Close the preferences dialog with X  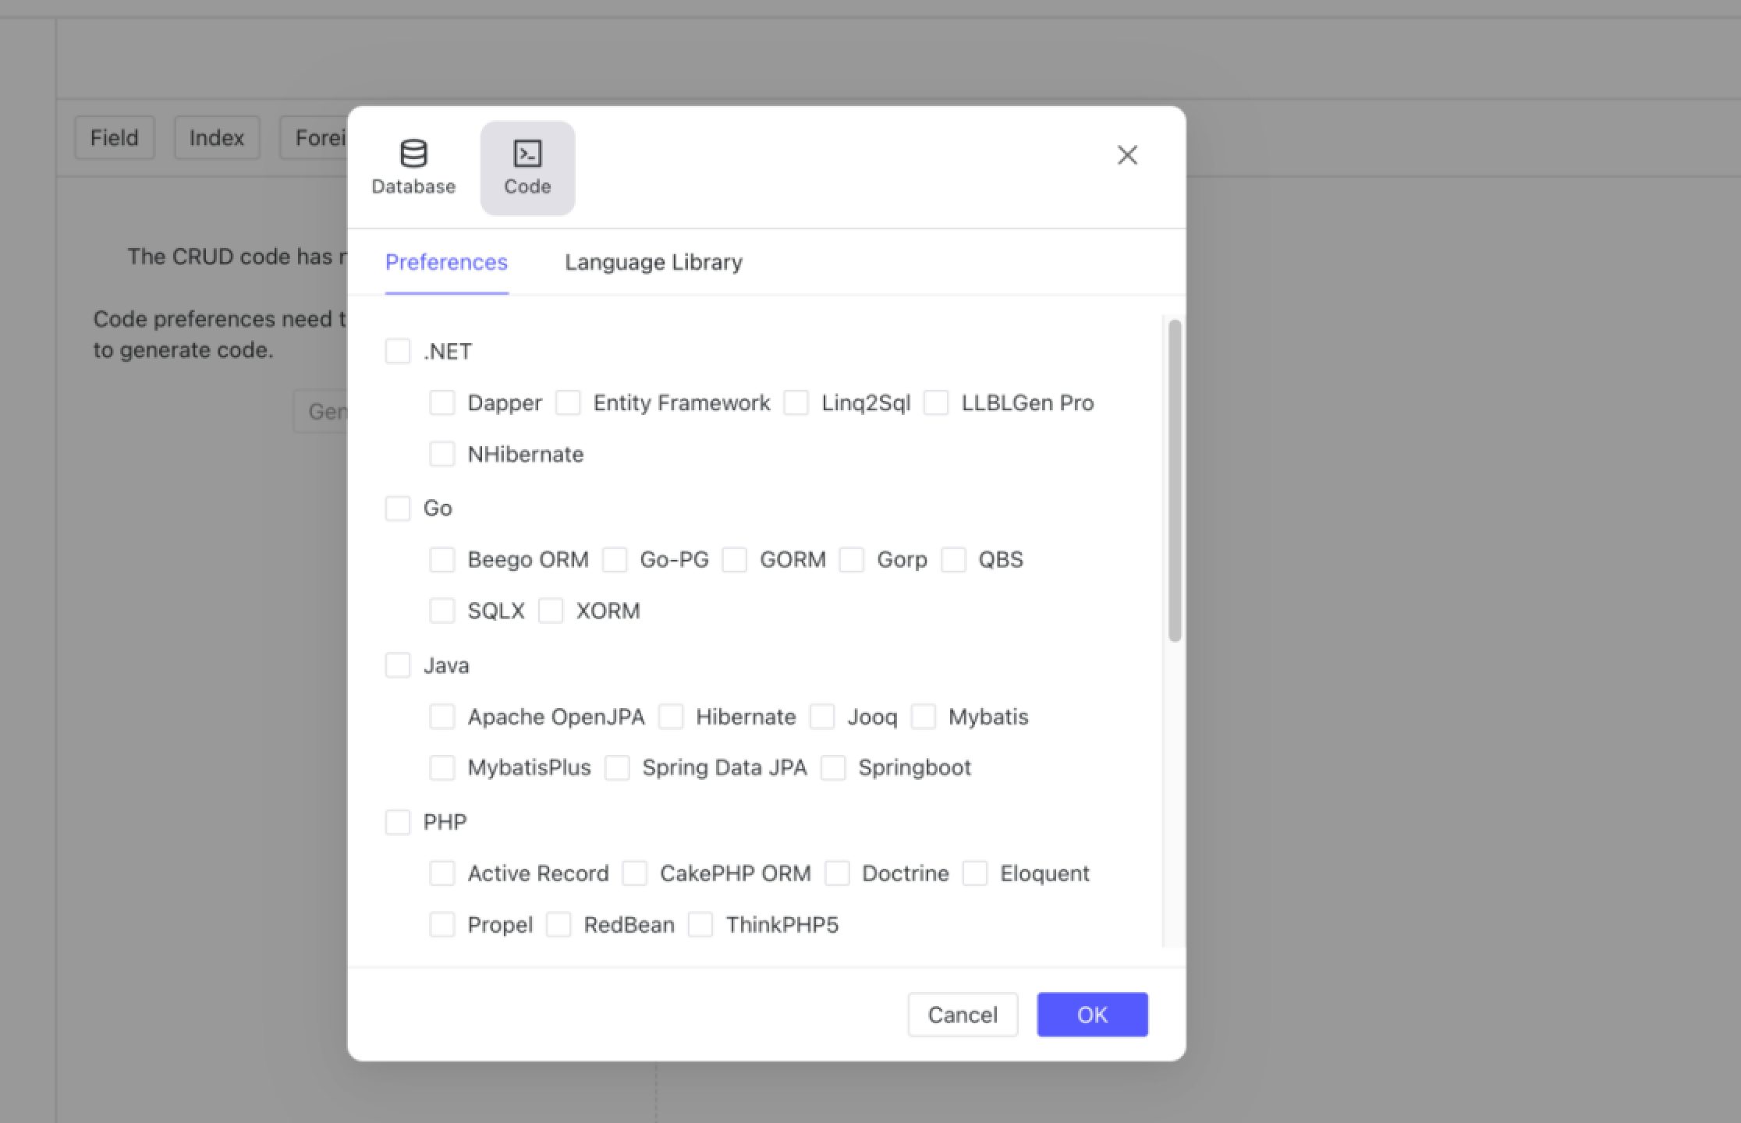click(x=1127, y=155)
